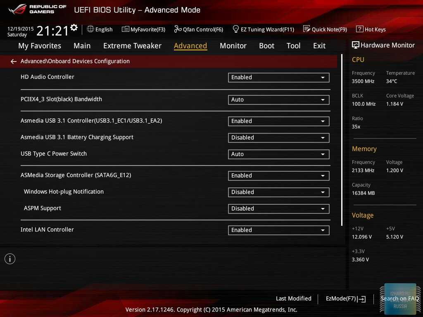Viewport: 423px width, 317px height.
Task: Open USB Type C Power Switch dropdown
Action: tap(278, 154)
